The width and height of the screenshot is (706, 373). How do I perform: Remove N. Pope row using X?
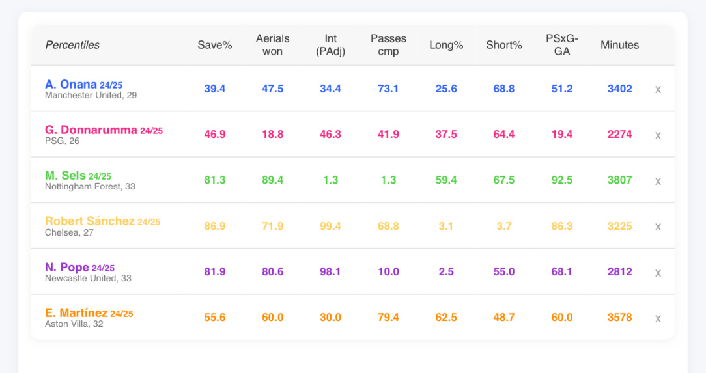(658, 273)
